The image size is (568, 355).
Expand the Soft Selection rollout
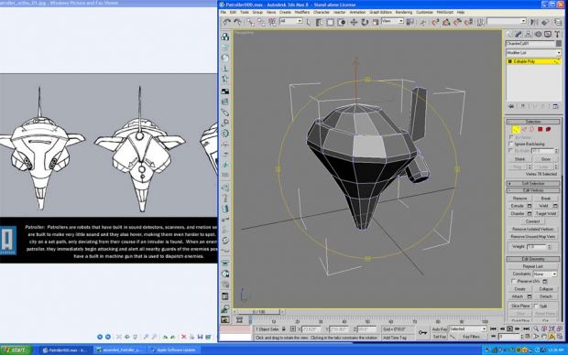533,184
